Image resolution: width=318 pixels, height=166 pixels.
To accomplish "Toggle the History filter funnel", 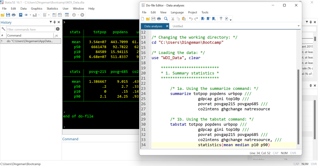I will pyautogui.click(x=50, y=22).
